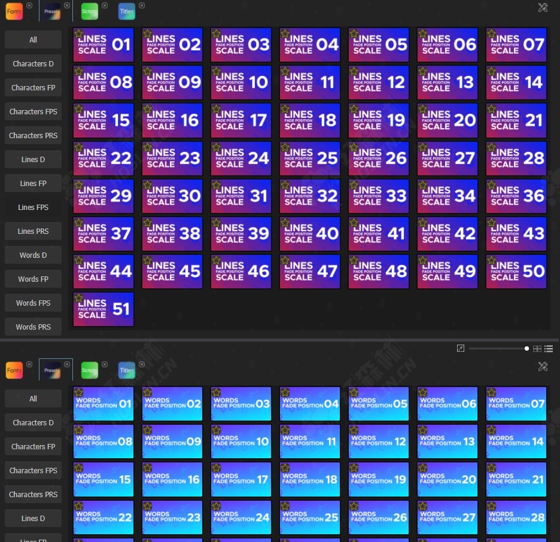The height and width of the screenshot is (542, 560).
Task: Apply Lines Scale 04 preset thumbnail
Action: (x=310, y=45)
